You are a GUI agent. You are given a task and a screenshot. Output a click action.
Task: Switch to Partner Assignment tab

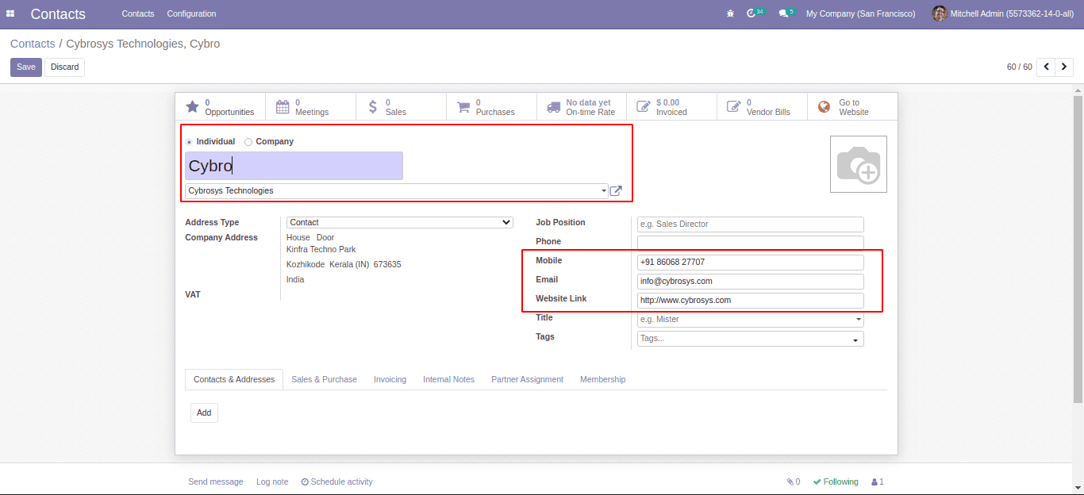(527, 379)
